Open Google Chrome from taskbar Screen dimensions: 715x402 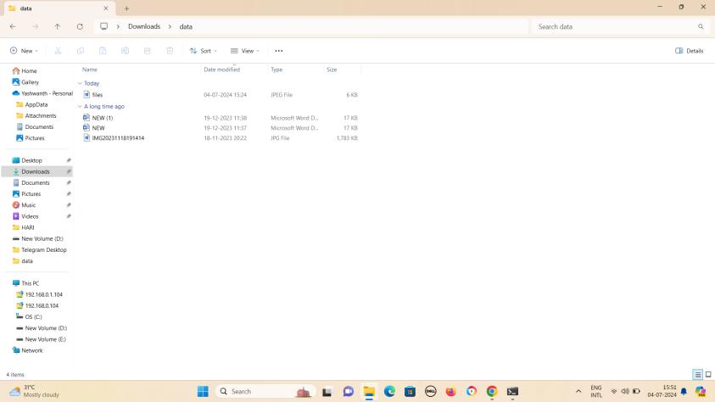click(x=492, y=391)
